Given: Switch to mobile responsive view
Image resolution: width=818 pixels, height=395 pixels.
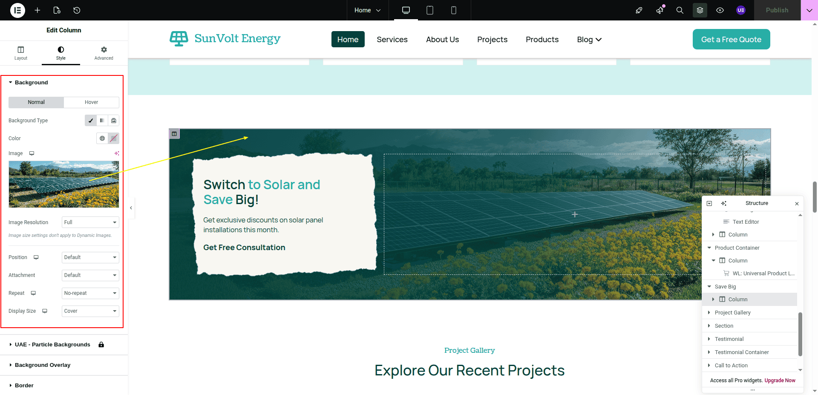Looking at the screenshot, I should pyautogui.click(x=454, y=10).
